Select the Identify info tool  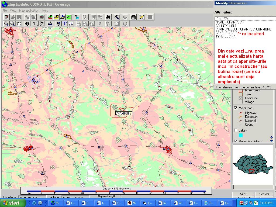click(27, 24)
